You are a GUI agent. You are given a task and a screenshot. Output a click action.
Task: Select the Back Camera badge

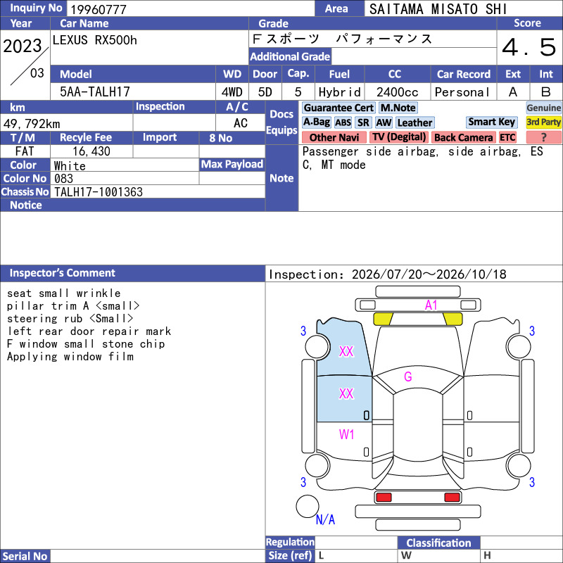463,137
